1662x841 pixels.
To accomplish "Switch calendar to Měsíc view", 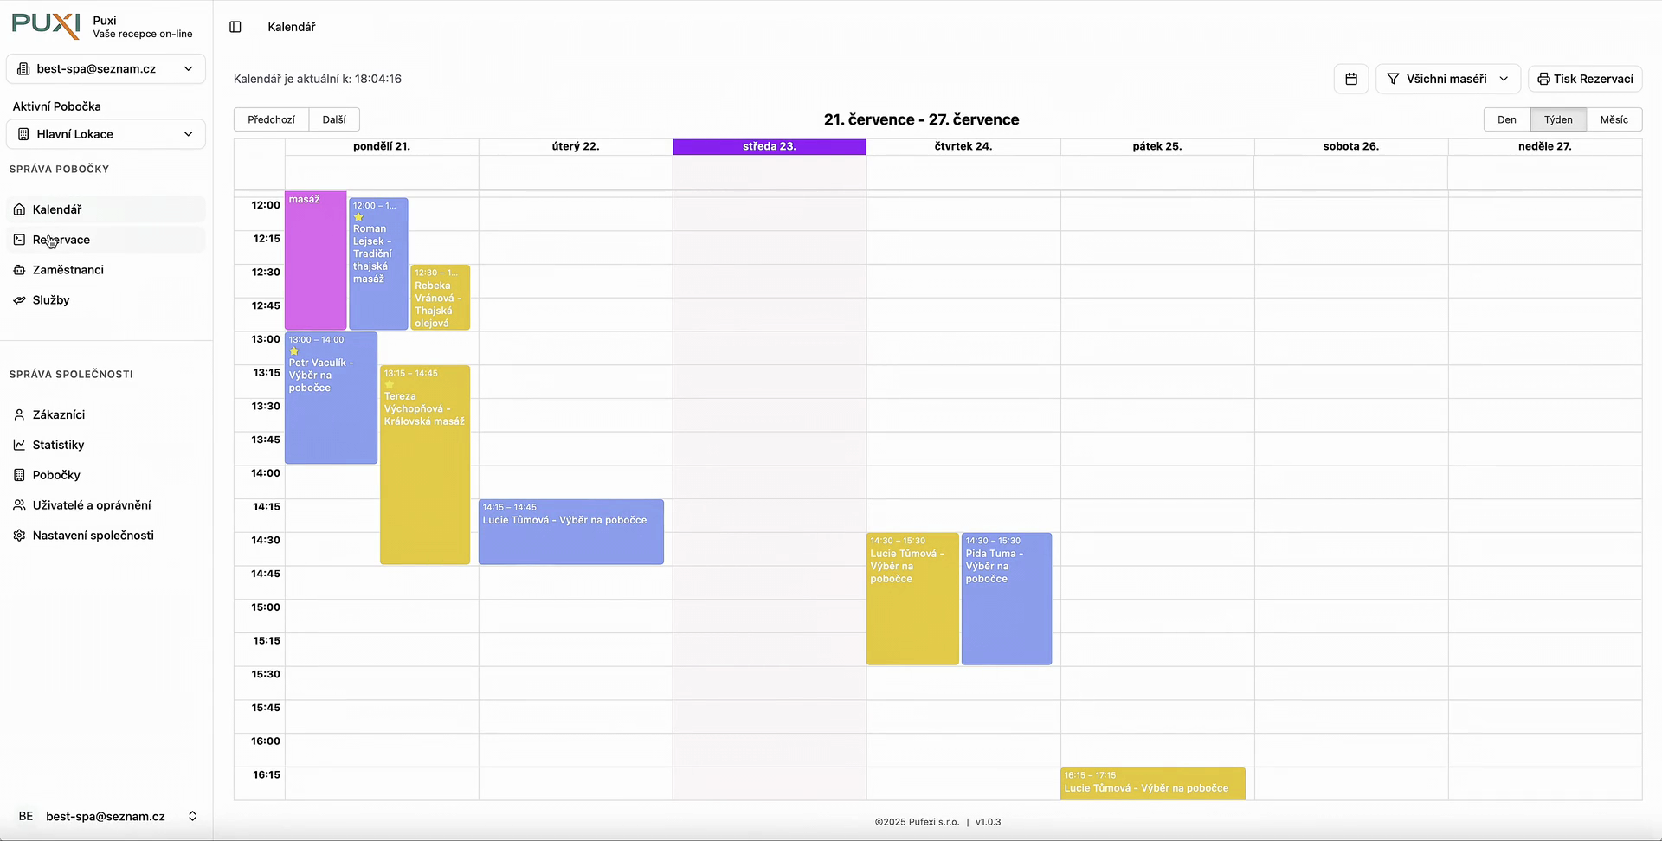I will click(x=1614, y=119).
